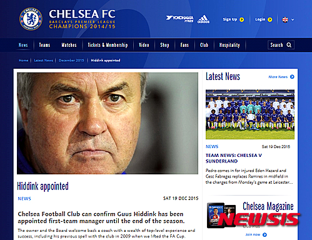Click the yellow arrow beside Sign Up

tap(242, 19)
